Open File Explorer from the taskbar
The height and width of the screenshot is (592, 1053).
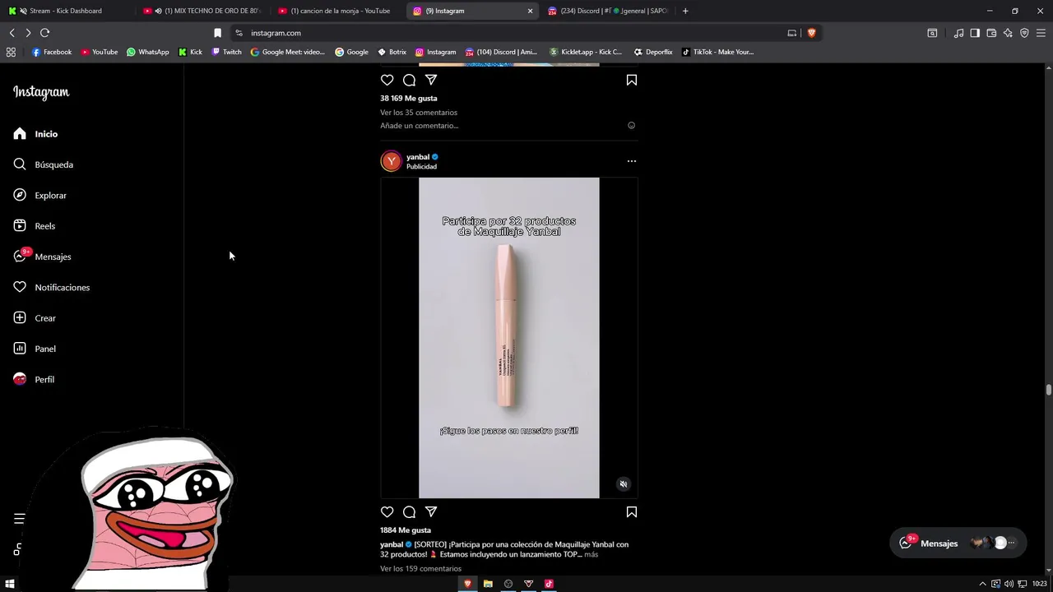[x=488, y=584]
